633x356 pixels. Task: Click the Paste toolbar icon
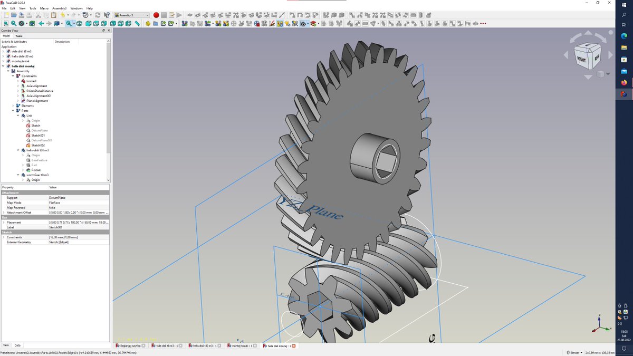pos(53,15)
